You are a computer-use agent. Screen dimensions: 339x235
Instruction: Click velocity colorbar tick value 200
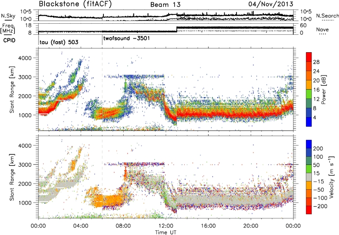tap(318, 148)
